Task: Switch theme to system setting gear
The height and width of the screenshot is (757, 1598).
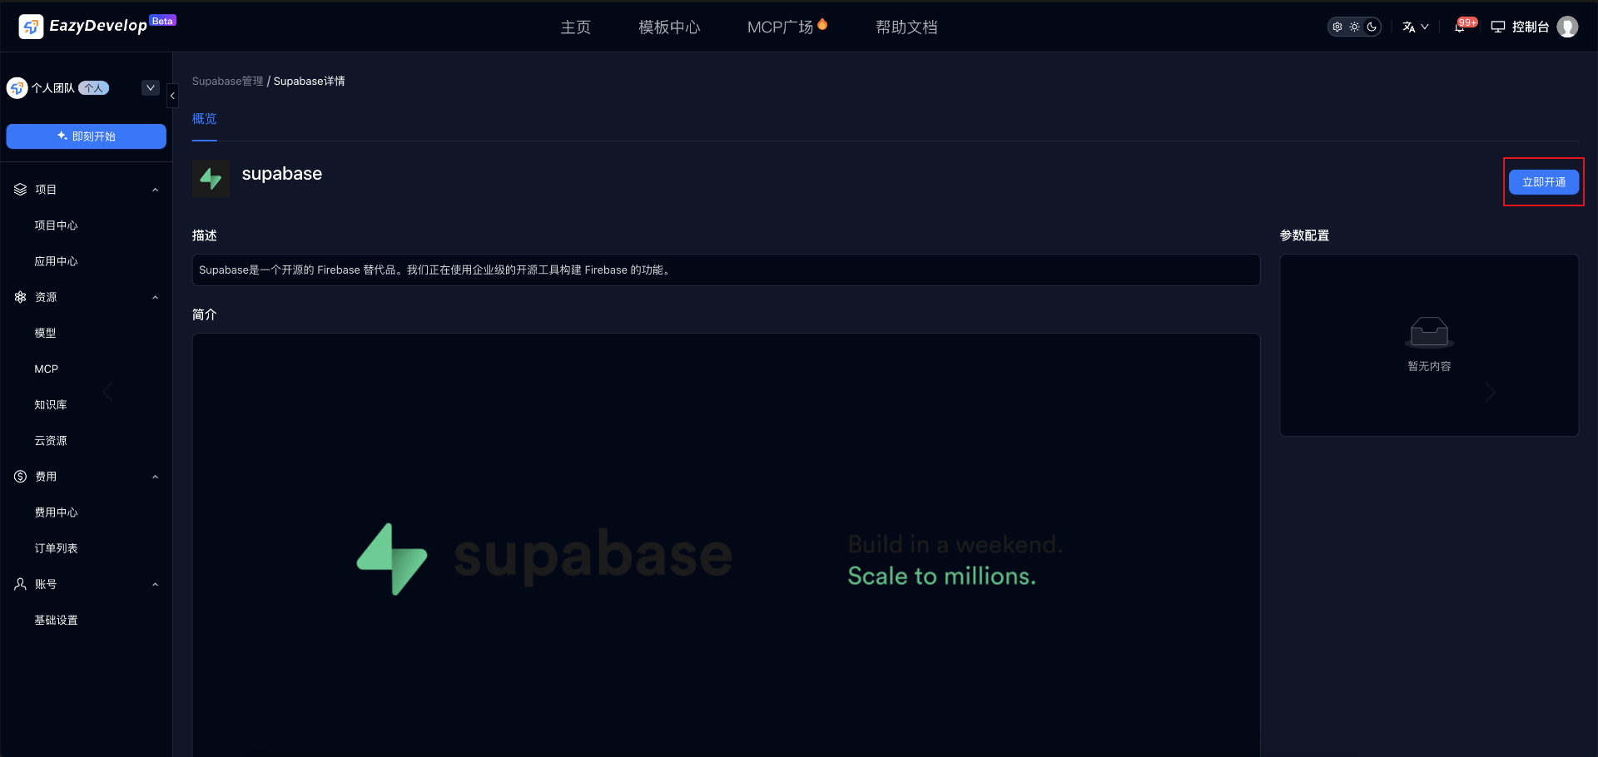Action: [1337, 27]
